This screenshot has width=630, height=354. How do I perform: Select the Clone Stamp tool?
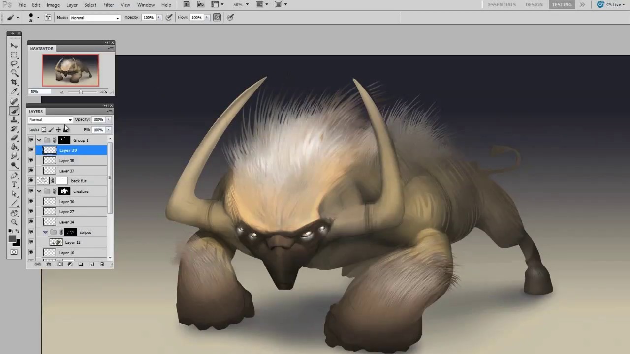click(14, 119)
